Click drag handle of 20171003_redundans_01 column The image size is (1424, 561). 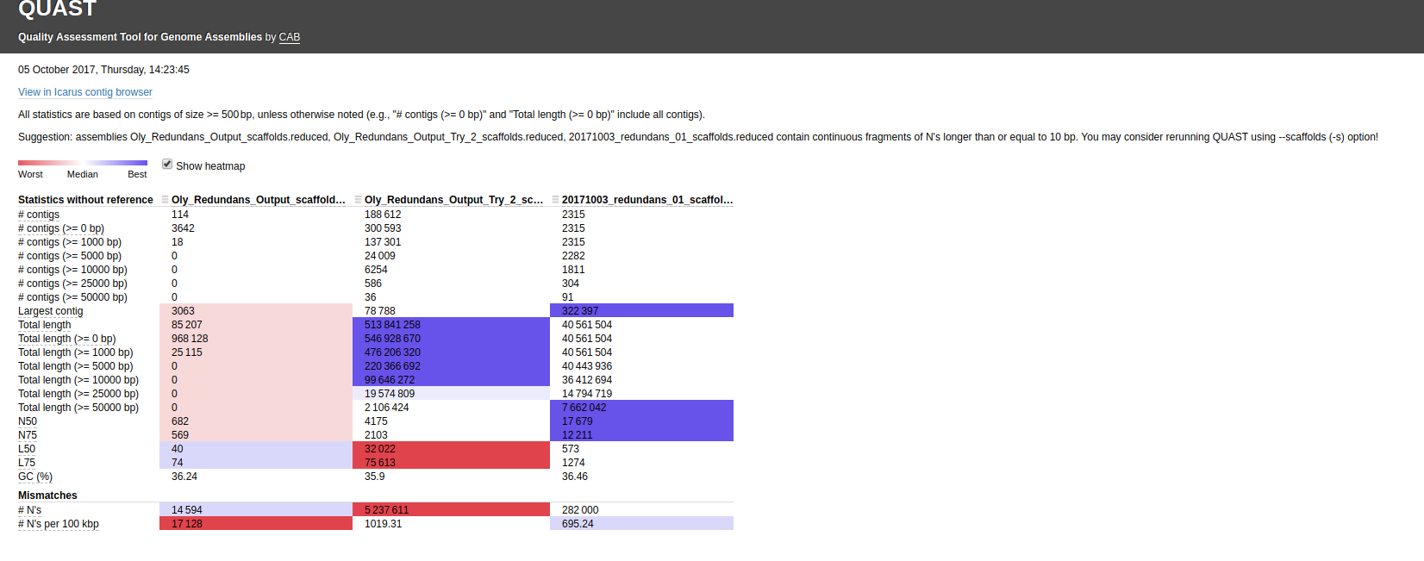click(x=555, y=200)
